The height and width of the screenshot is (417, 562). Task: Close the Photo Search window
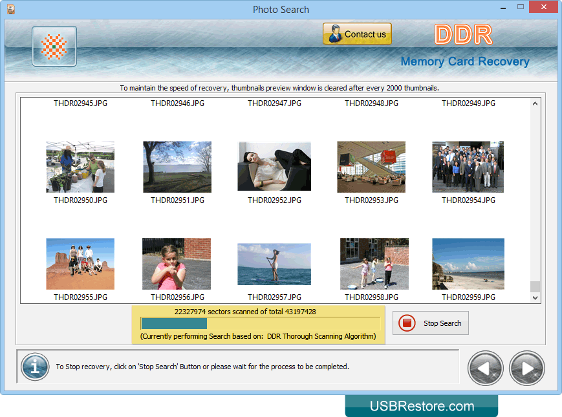[543, 7]
